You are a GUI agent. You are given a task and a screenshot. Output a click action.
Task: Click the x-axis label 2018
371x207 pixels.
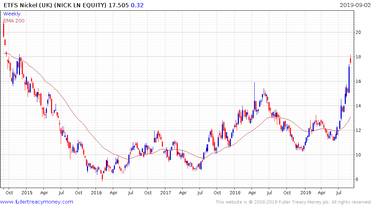coord(235,193)
